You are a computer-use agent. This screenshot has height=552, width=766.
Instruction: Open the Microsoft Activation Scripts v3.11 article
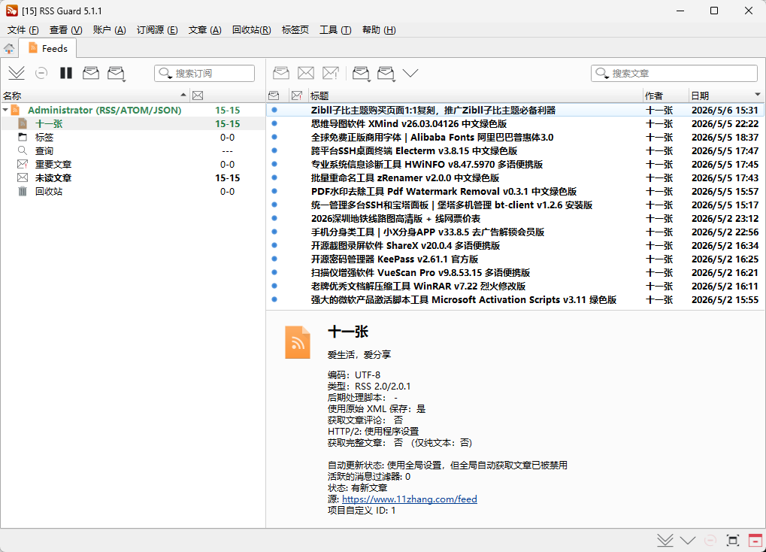(464, 300)
